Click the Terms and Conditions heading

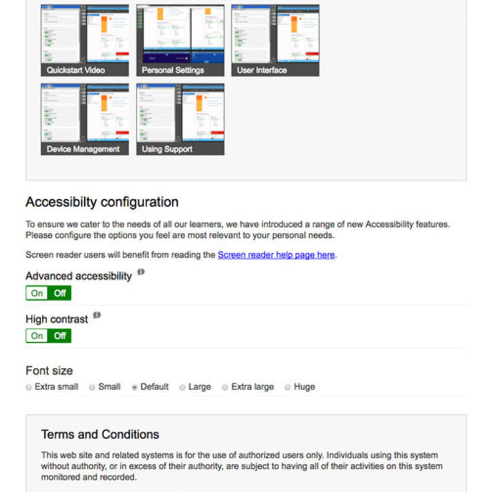coord(100,434)
